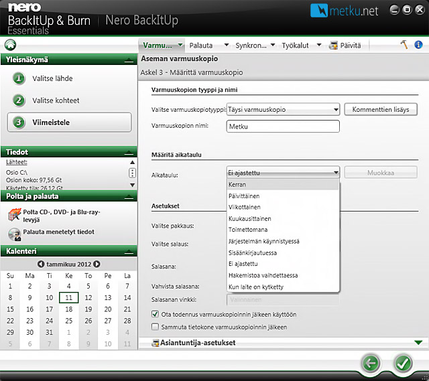The width and height of the screenshot is (429, 381).
Task: Click Valitse lähde step label
Action: pos(52,78)
